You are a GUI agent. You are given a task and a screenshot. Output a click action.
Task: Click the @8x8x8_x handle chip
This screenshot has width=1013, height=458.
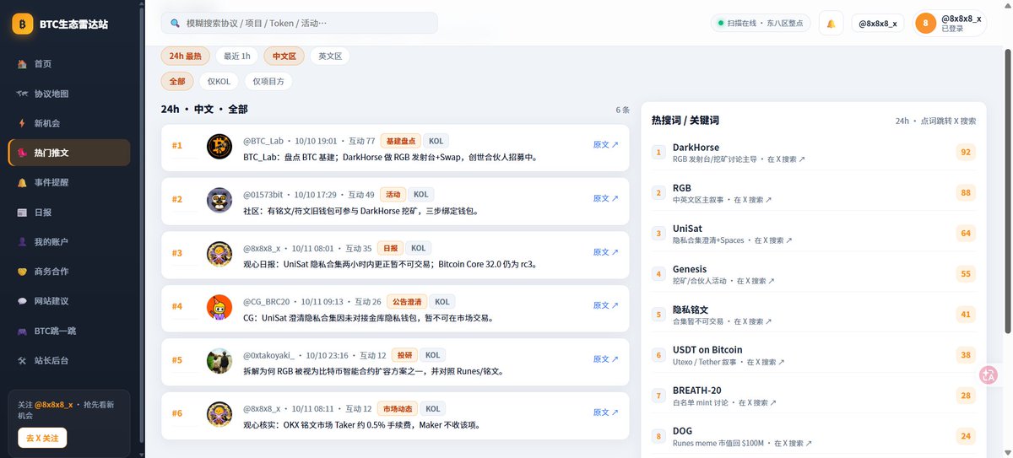tap(878, 23)
